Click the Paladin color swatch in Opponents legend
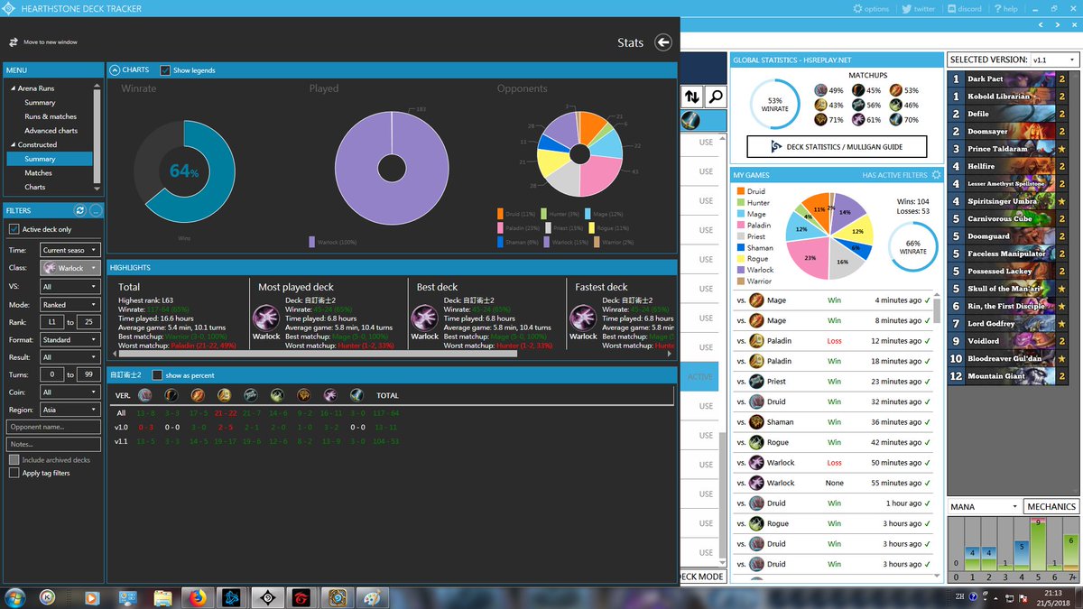1083x609 pixels. click(x=500, y=228)
